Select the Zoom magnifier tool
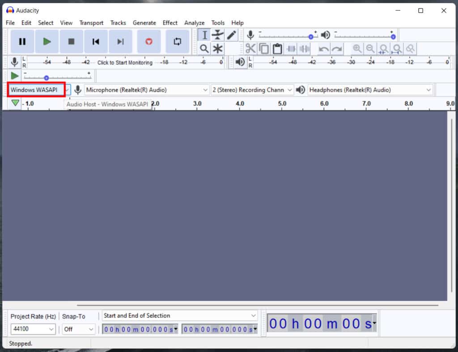This screenshot has width=458, height=352. [x=204, y=49]
